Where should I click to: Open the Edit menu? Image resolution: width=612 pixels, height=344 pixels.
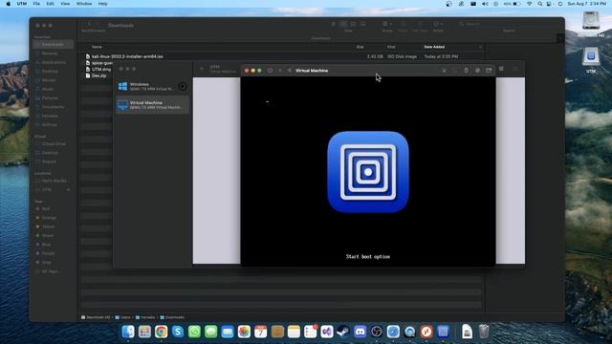(50, 4)
